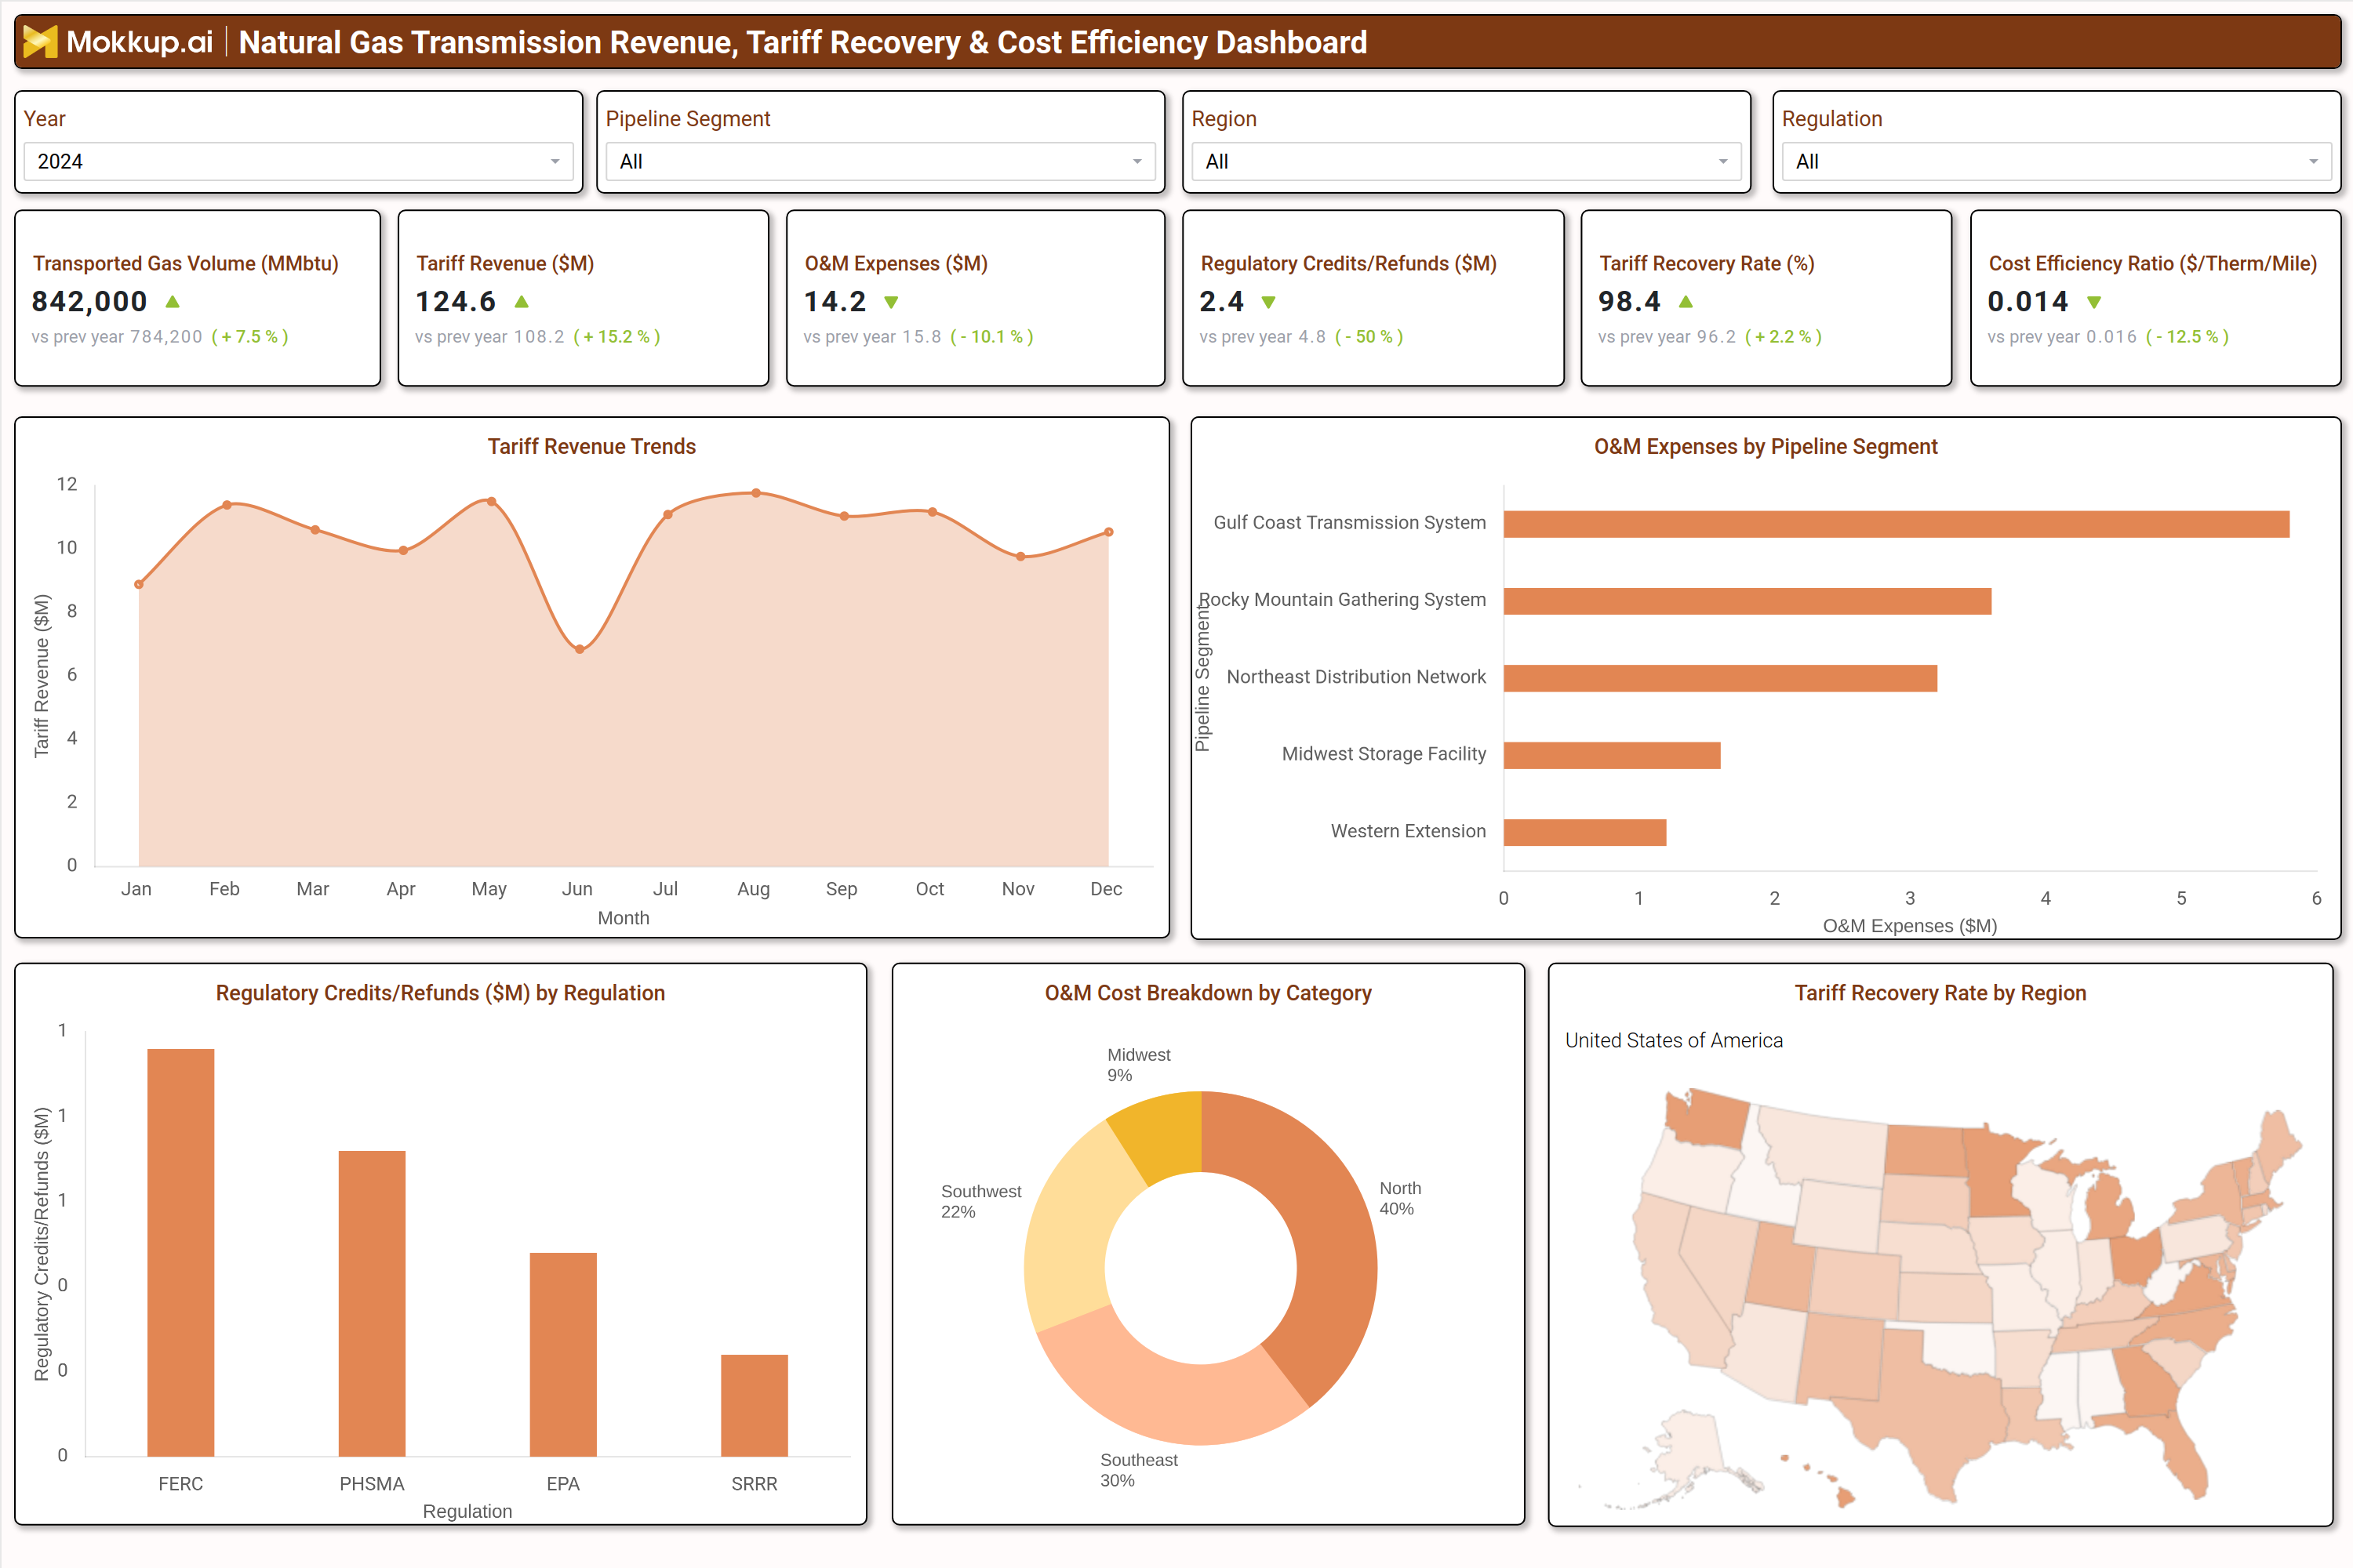The image size is (2353, 1568).
Task: Click the Aug data point on revenue trend
Action: tap(756, 493)
